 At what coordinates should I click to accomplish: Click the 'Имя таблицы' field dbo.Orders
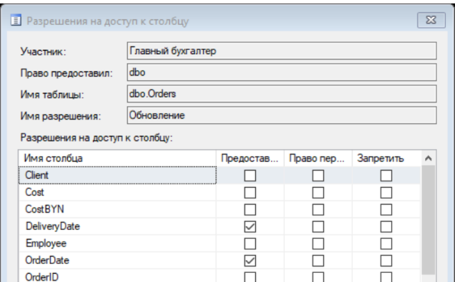282,94
